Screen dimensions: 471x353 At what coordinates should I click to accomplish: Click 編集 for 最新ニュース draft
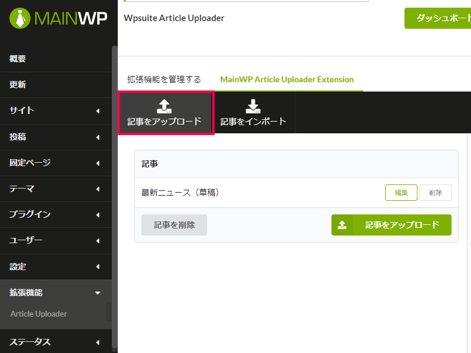coord(401,193)
